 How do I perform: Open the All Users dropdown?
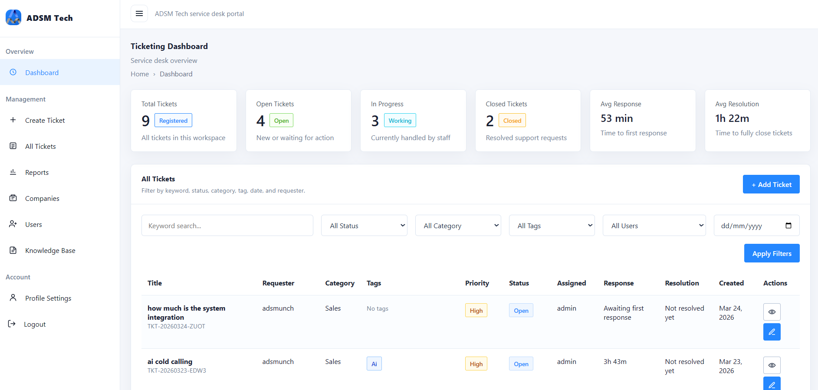(x=654, y=226)
